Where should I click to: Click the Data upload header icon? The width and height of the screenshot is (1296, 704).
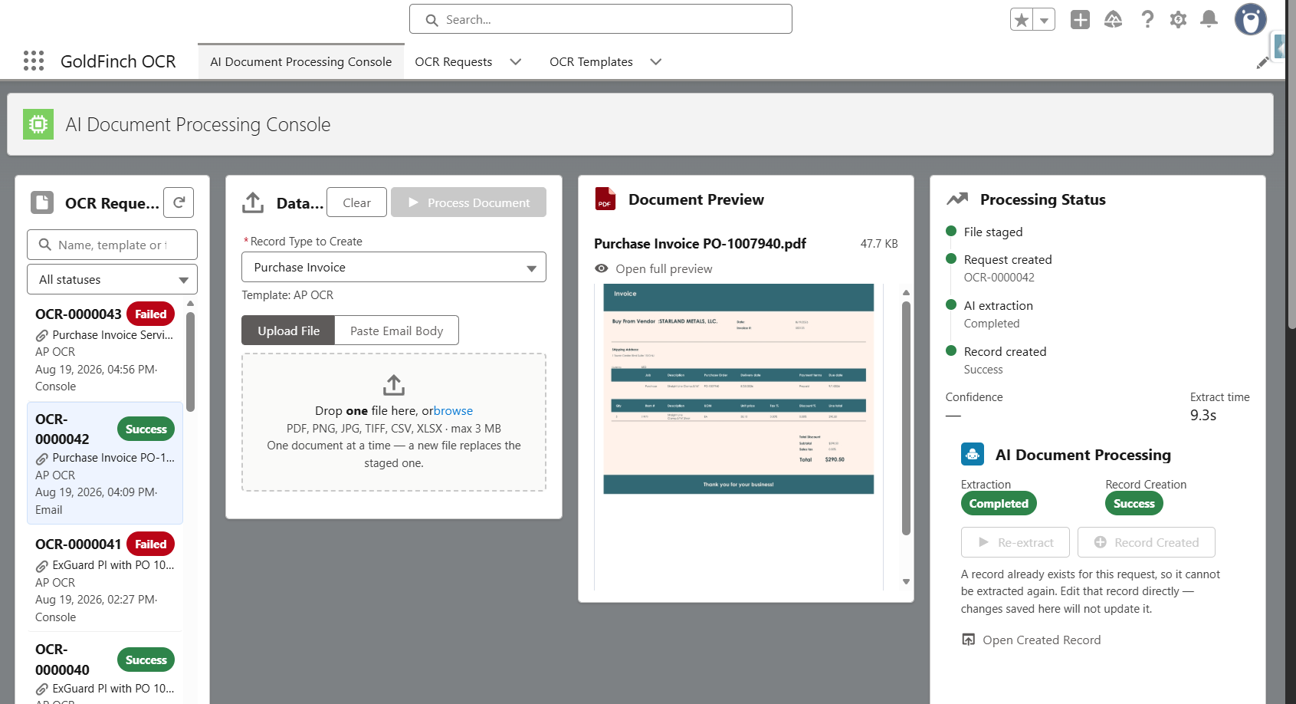tap(253, 202)
